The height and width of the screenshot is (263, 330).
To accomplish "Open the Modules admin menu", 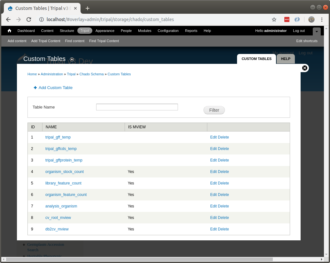I will (144, 31).
